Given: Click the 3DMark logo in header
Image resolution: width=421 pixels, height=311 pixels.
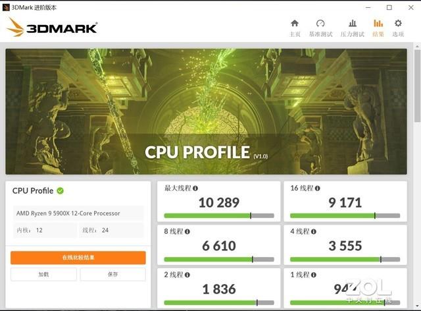Looking at the screenshot, I should coord(52,27).
